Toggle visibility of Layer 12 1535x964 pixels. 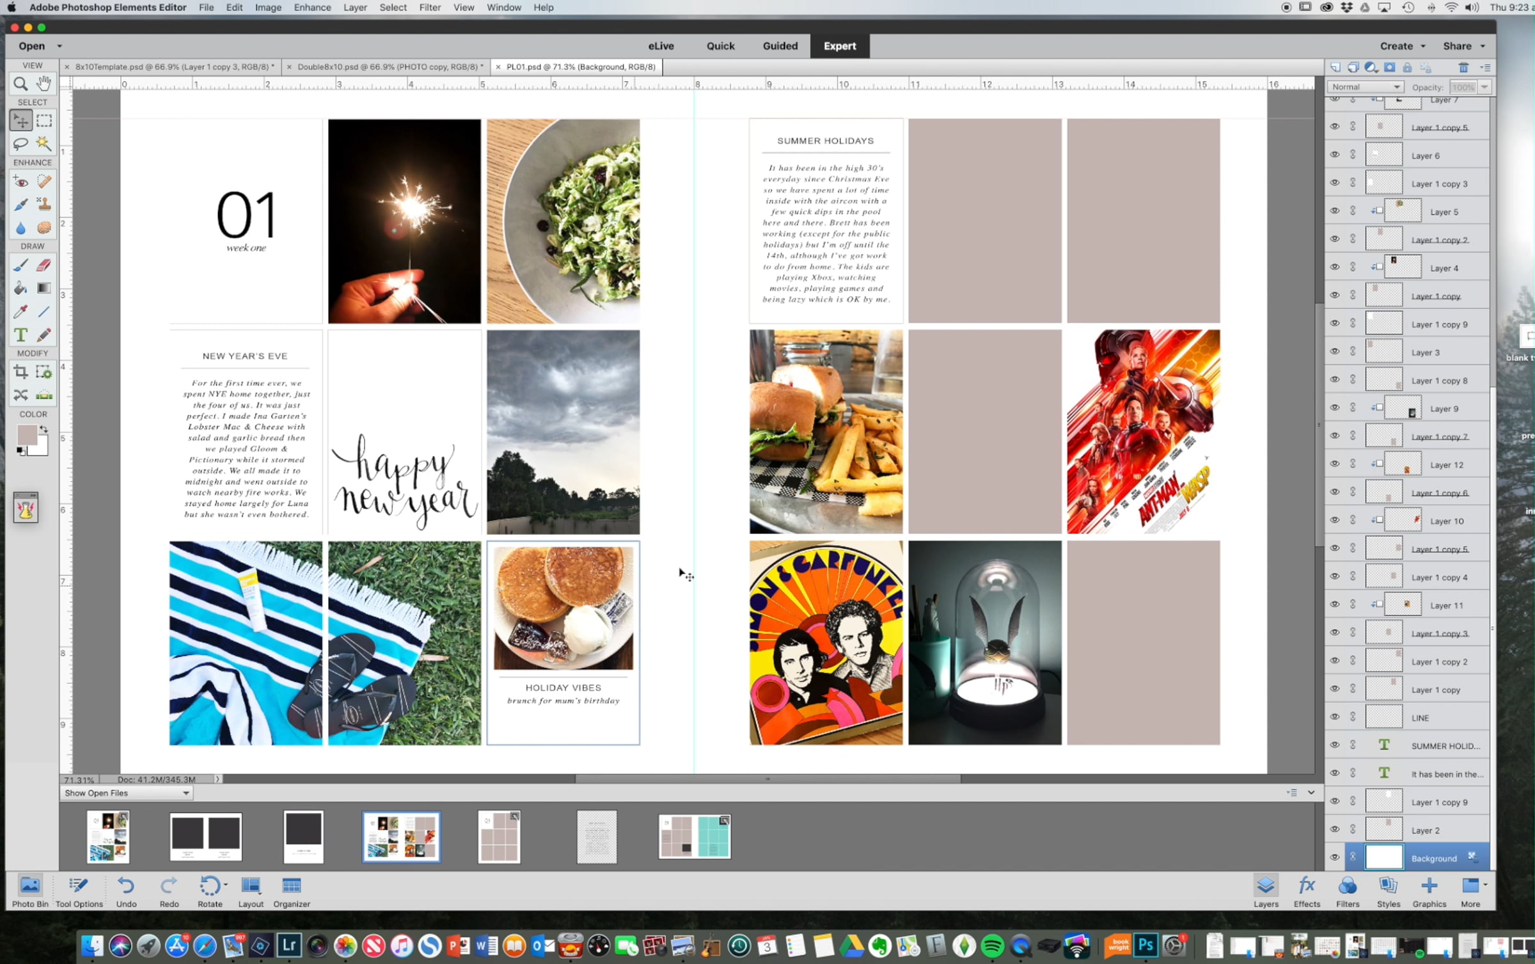[x=1335, y=464]
